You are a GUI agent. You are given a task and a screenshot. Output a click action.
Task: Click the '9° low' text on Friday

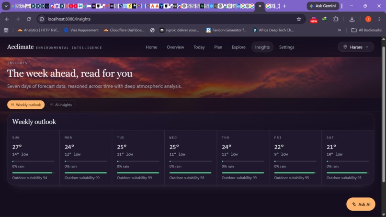281,154
